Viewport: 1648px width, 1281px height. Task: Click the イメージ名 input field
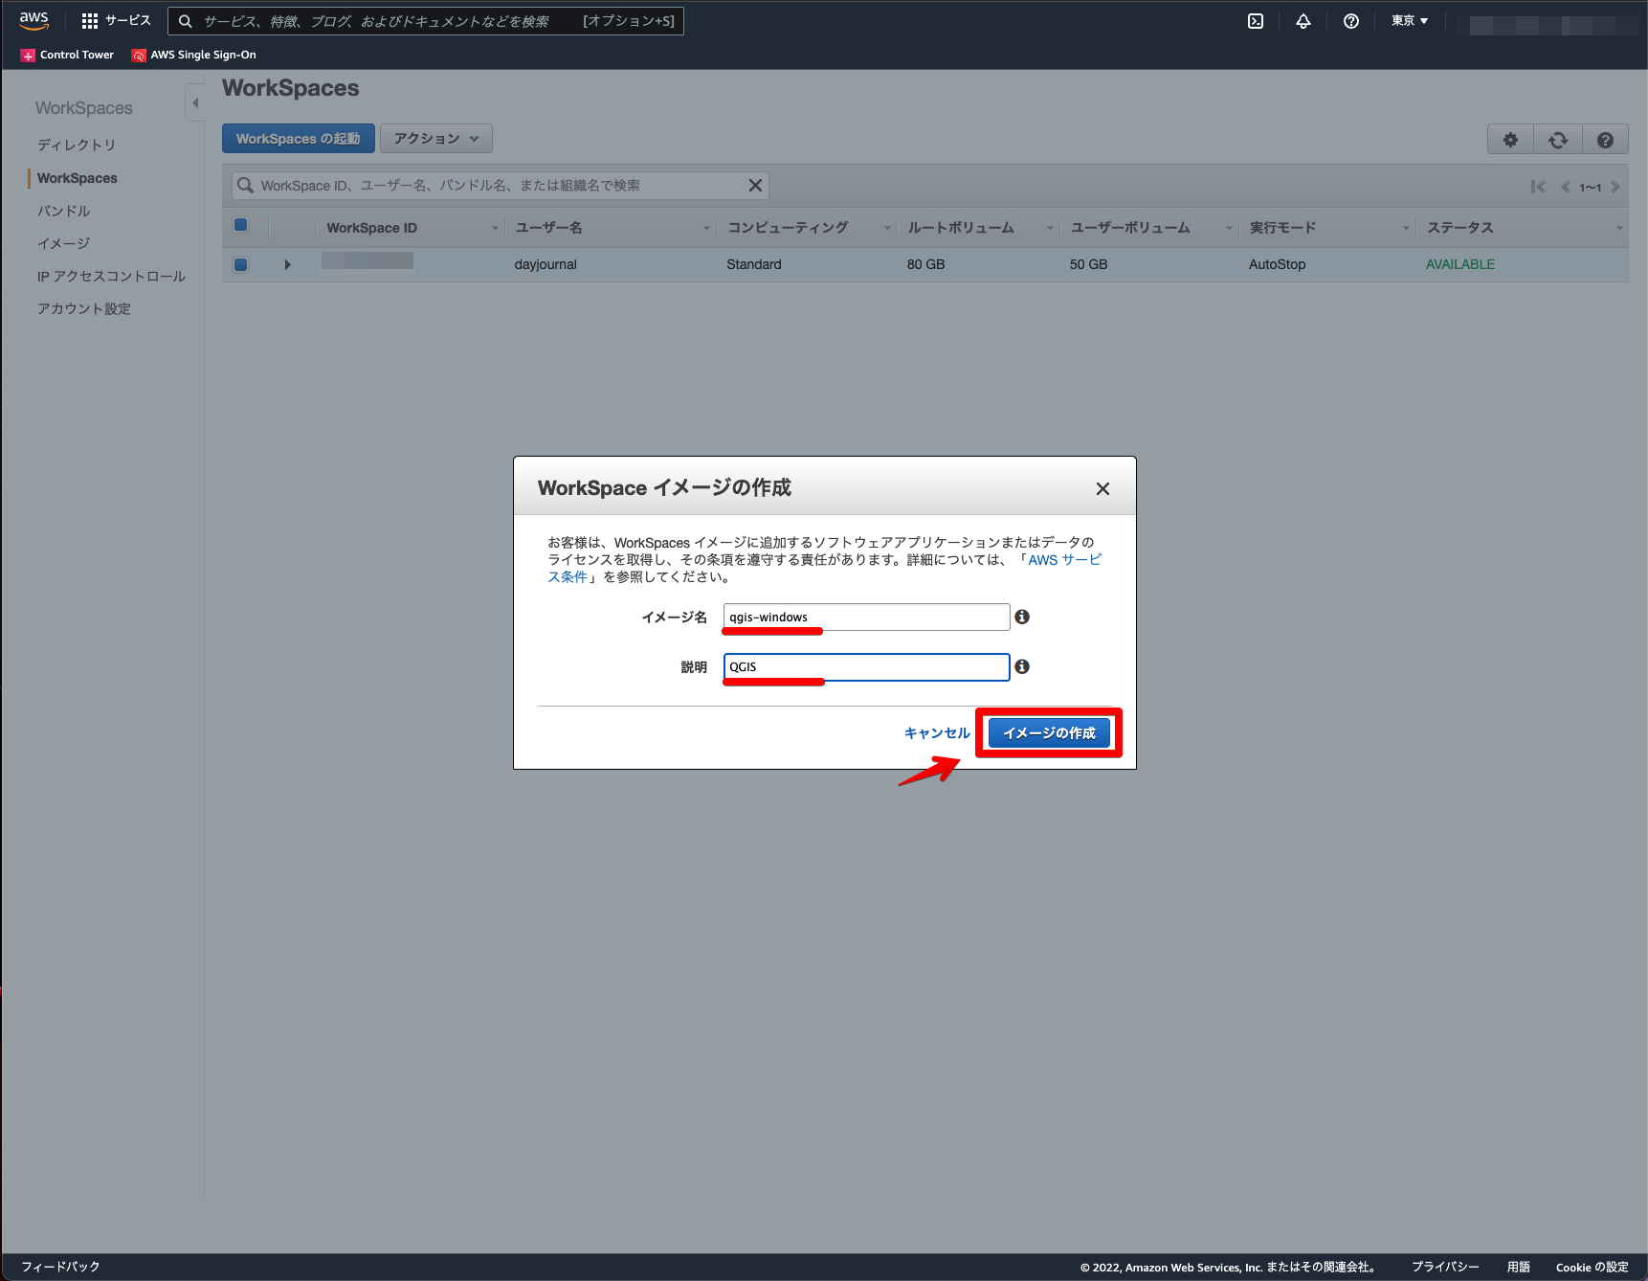[x=866, y=617]
